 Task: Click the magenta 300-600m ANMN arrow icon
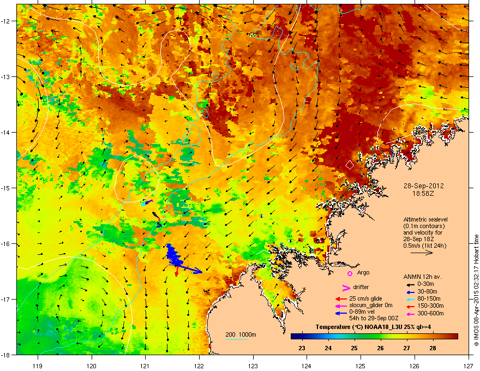click(x=410, y=314)
